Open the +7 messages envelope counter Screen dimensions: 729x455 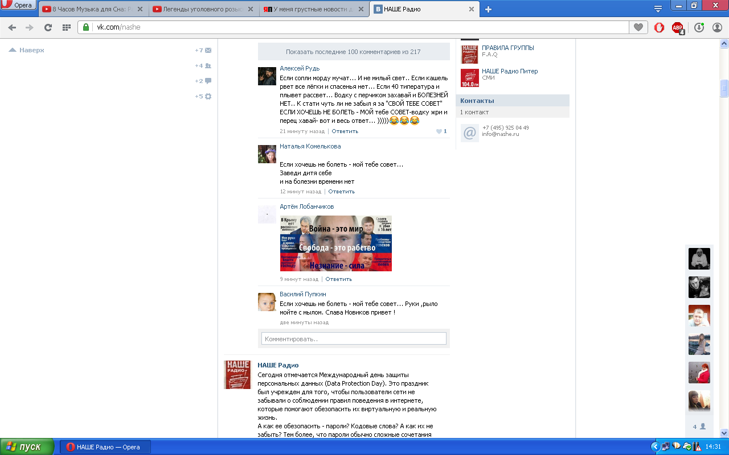point(203,50)
